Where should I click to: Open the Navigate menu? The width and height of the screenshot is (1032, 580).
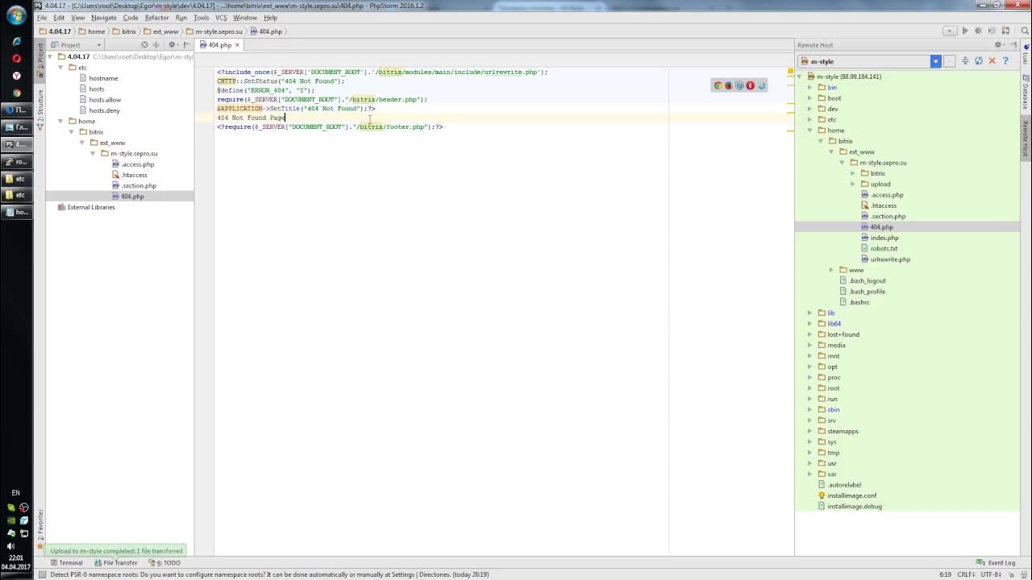(x=103, y=18)
